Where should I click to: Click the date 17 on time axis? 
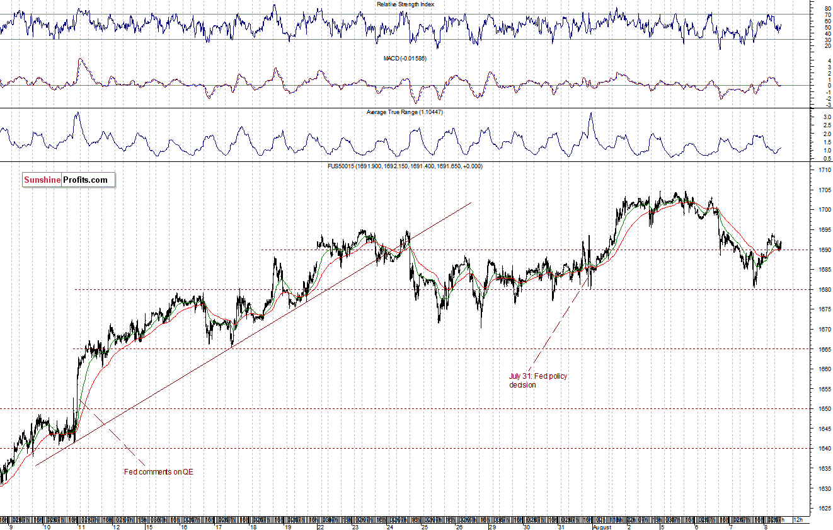tap(218, 526)
